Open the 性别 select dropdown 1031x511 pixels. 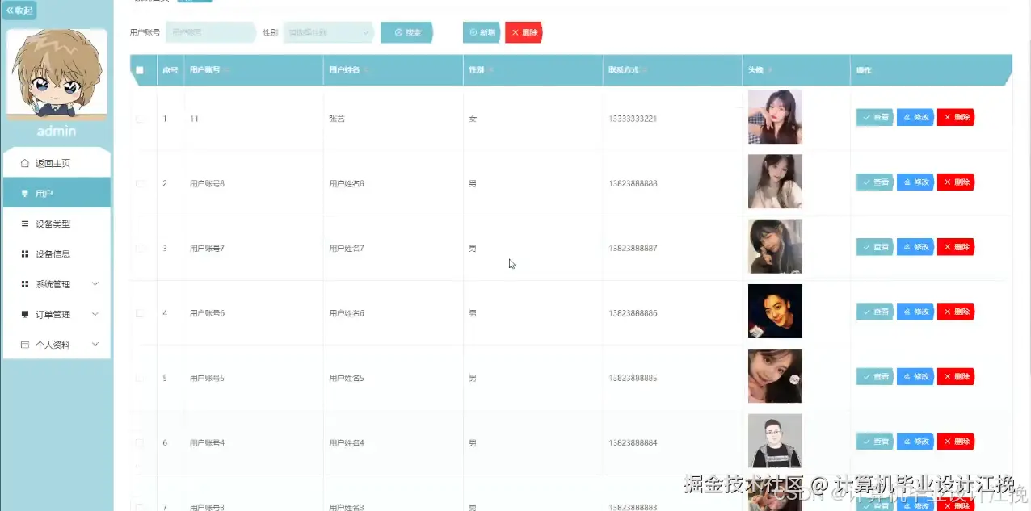tap(328, 32)
